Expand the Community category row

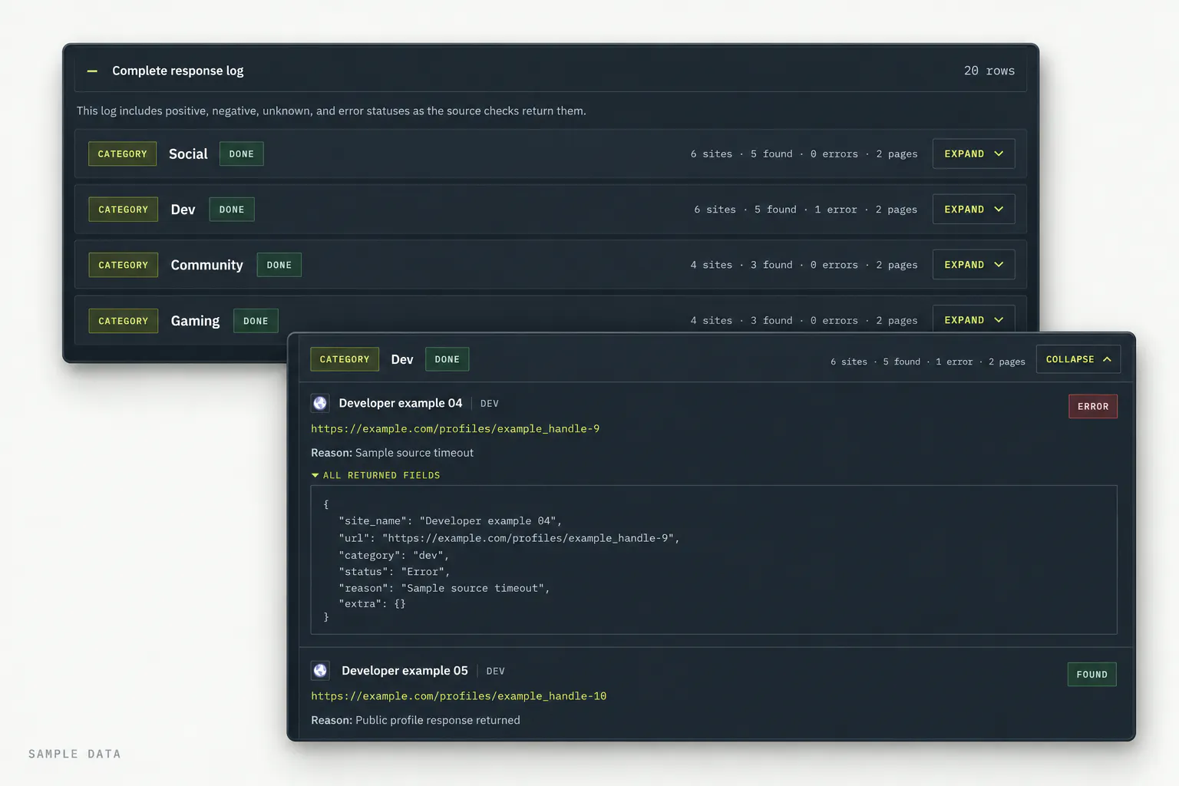(973, 265)
